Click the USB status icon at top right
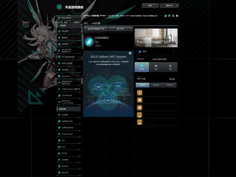Viewport: 236px width, 177px height. tap(173, 16)
